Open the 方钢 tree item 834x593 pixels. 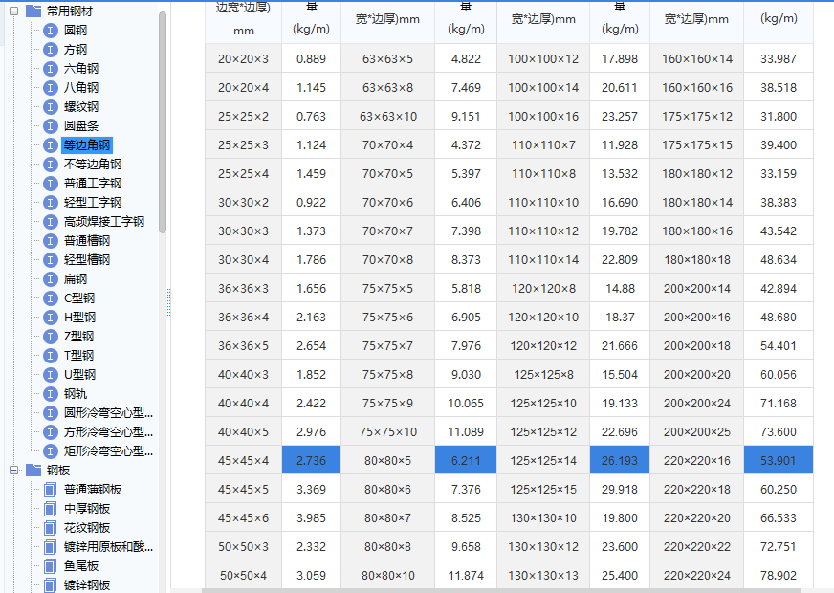[76, 50]
